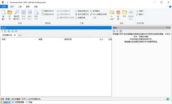The height and width of the screenshot is (104, 172).
Task: Click Merge archives (合并压缩文件)
Action: click(82, 14)
